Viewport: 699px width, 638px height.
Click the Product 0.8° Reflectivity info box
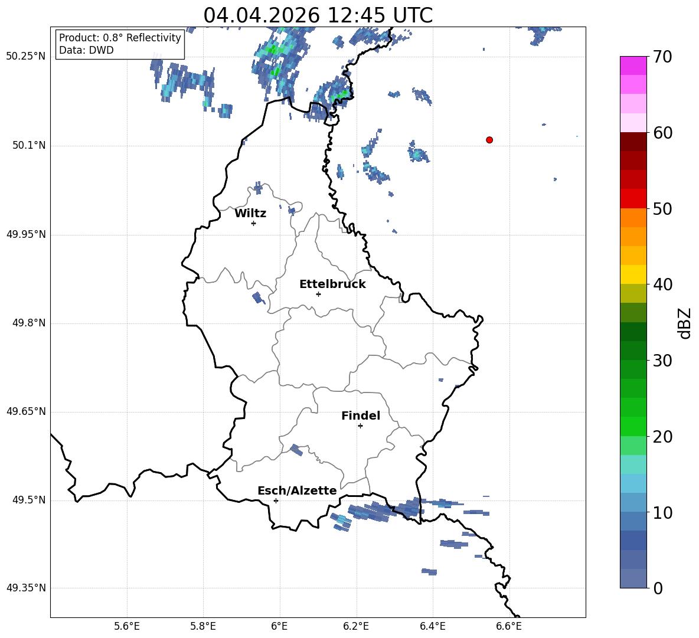120,44
